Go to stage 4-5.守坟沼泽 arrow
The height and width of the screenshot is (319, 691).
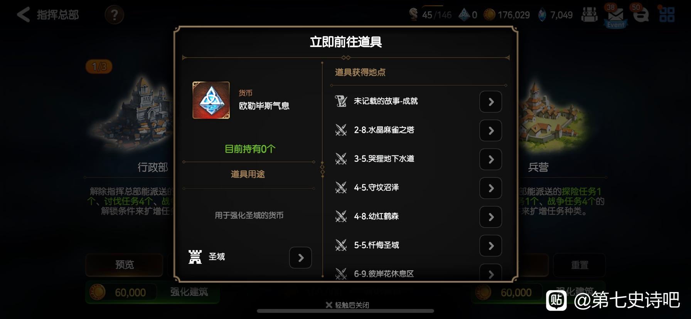click(490, 188)
